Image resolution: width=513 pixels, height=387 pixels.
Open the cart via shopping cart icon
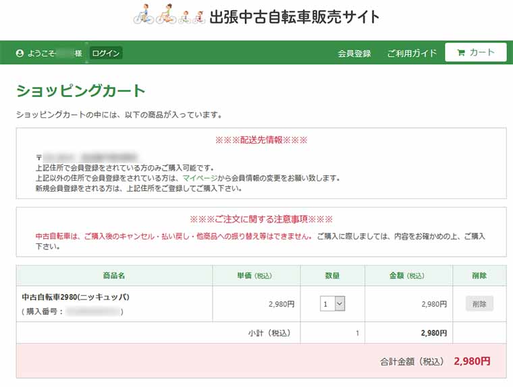[461, 53]
